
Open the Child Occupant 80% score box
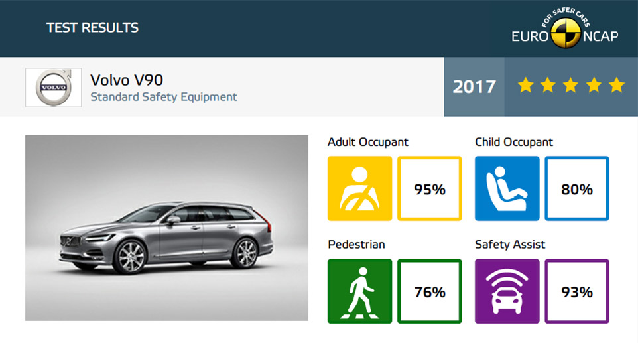pyautogui.click(x=577, y=188)
